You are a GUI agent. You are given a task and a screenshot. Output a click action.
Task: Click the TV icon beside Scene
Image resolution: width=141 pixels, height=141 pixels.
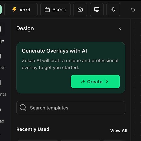click(x=47, y=10)
